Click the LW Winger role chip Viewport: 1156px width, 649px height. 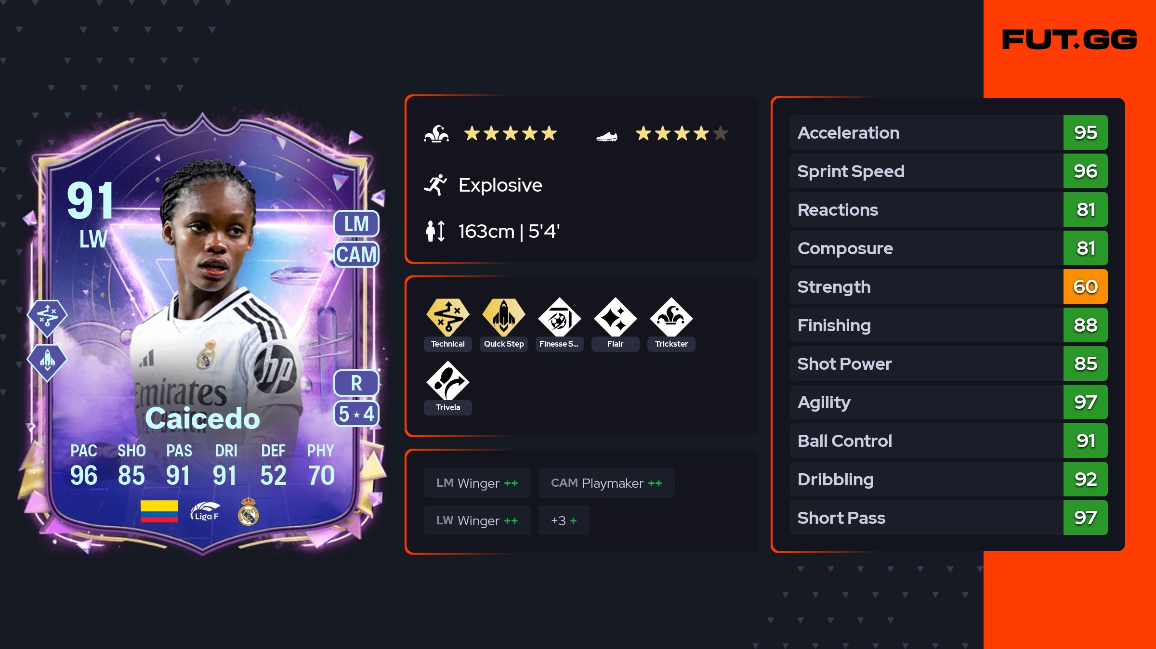[x=477, y=520]
